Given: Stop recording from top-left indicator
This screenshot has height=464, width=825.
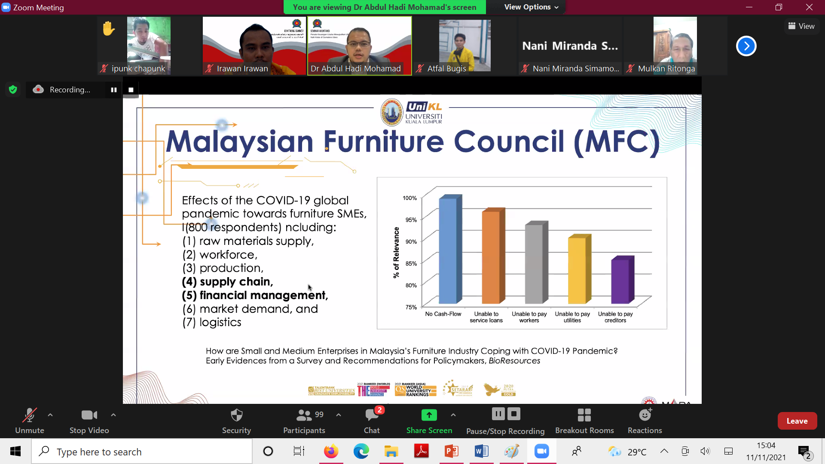Looking at the screenshot, I should tap(131, 90).
